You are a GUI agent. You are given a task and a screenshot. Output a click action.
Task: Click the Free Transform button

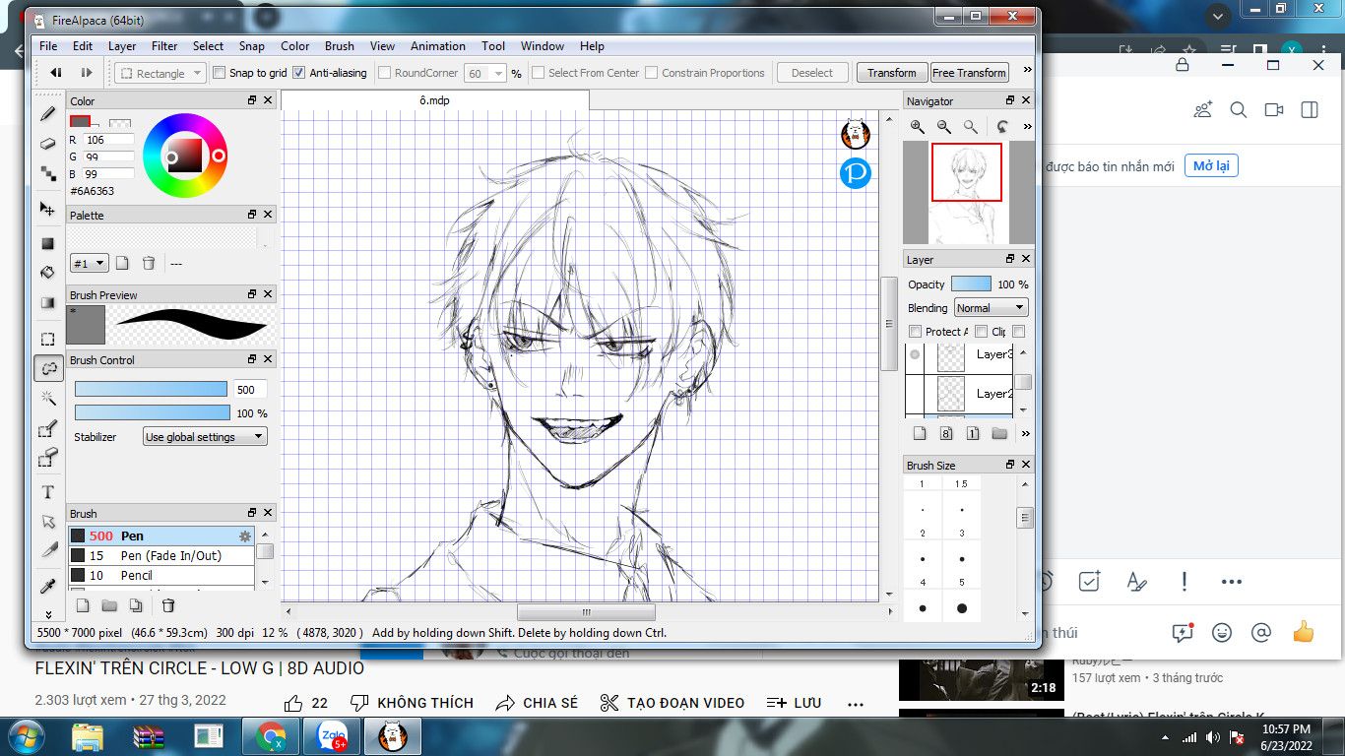tap(969, 73)
